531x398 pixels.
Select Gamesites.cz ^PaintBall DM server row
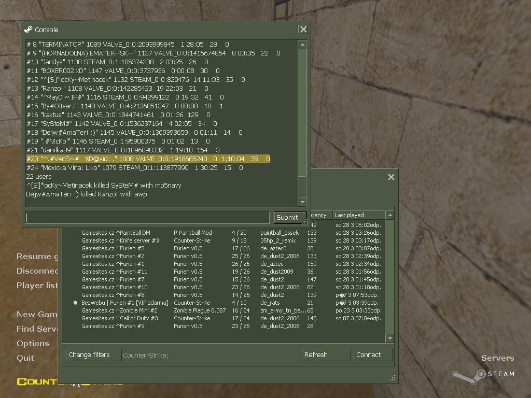tap(223, 233)
